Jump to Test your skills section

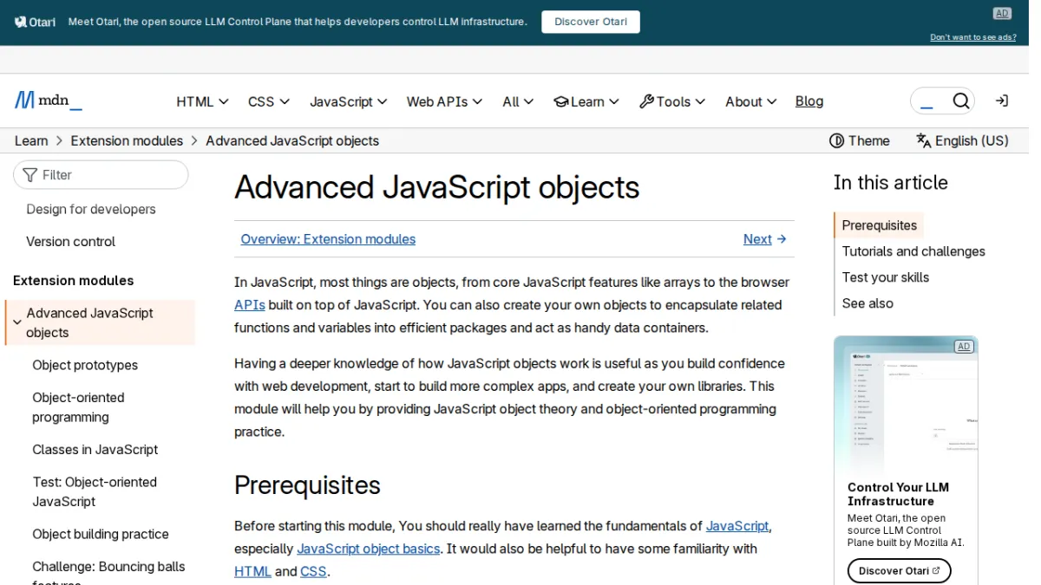click(x=885, y=277)
